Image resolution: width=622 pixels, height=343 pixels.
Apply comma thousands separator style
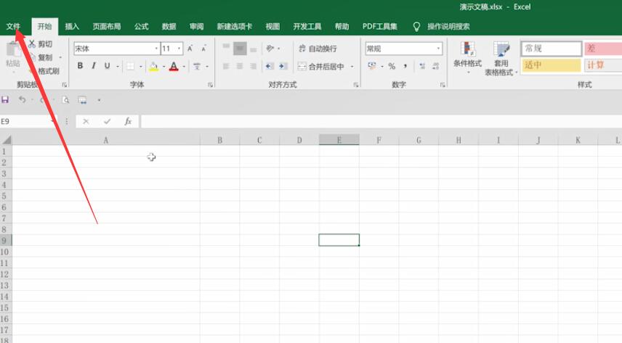coord(405,66)
